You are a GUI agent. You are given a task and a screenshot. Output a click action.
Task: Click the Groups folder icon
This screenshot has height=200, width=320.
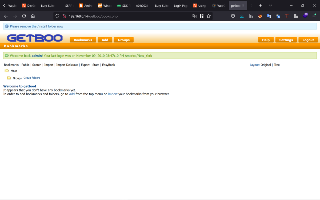click(x=9, y=78)
